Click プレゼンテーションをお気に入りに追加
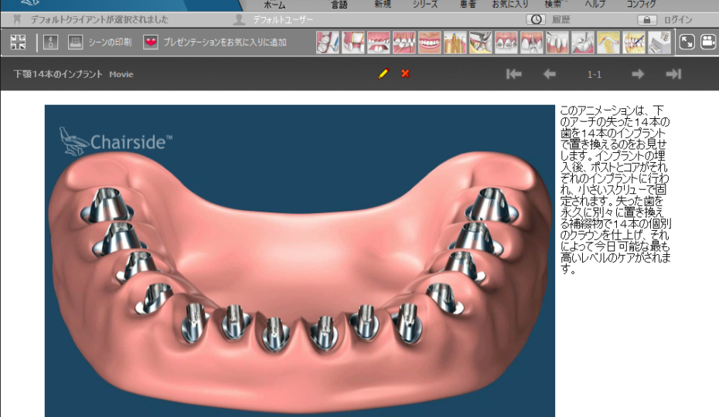The height and width of the screenshot is (417, 719). pyautogui.click(x=225, y=42)
